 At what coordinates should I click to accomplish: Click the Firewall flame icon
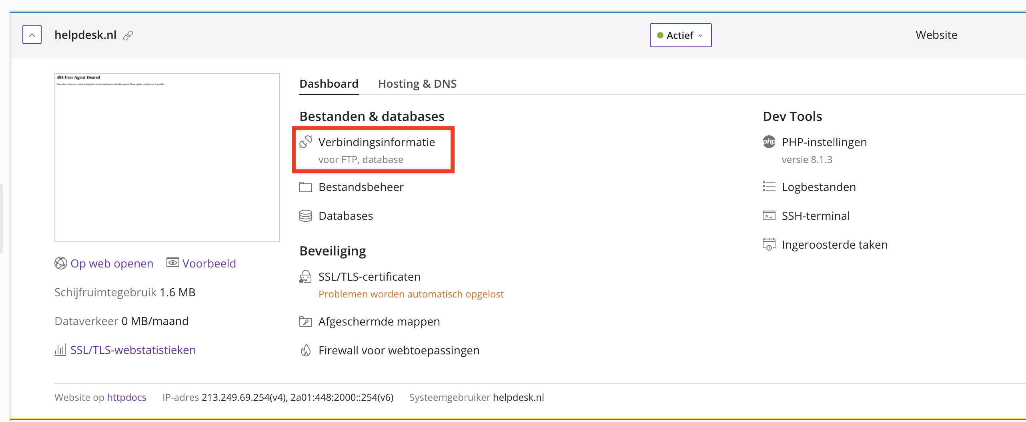click(306, 350)
